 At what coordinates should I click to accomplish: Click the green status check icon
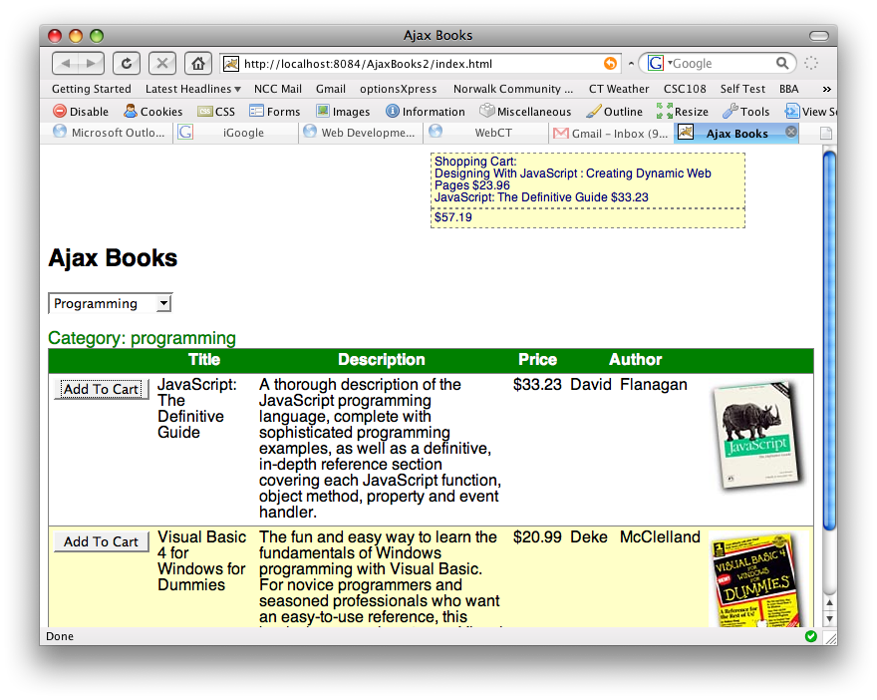click(810, 636)
